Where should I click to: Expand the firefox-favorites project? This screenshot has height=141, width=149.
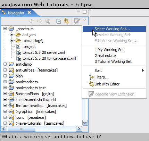(5, 105)
